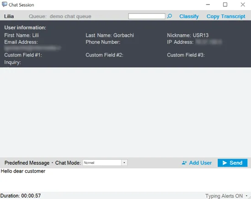Click in the message text area
251x199 pixels.
click(125, 180)
